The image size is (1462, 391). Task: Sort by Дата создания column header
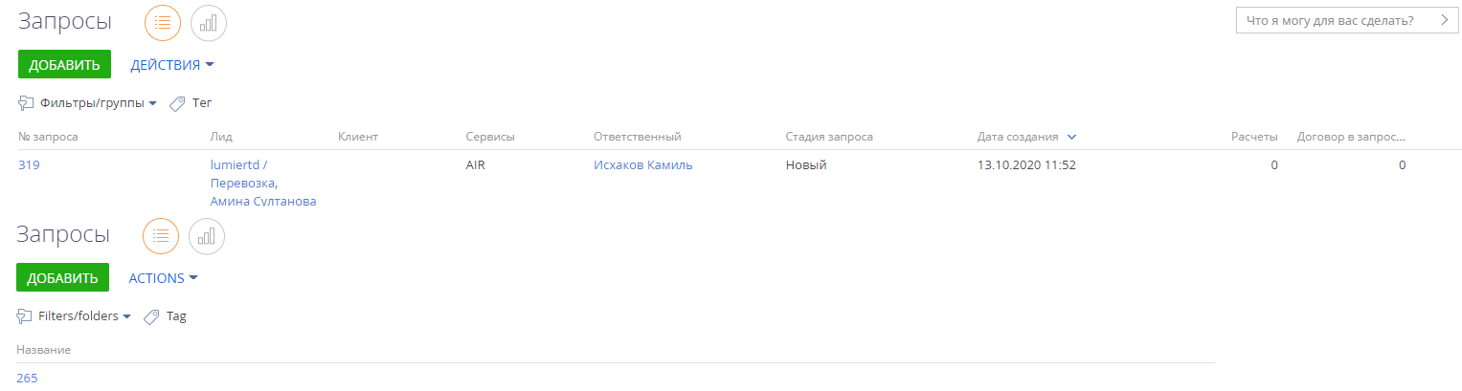point(1018,137)
